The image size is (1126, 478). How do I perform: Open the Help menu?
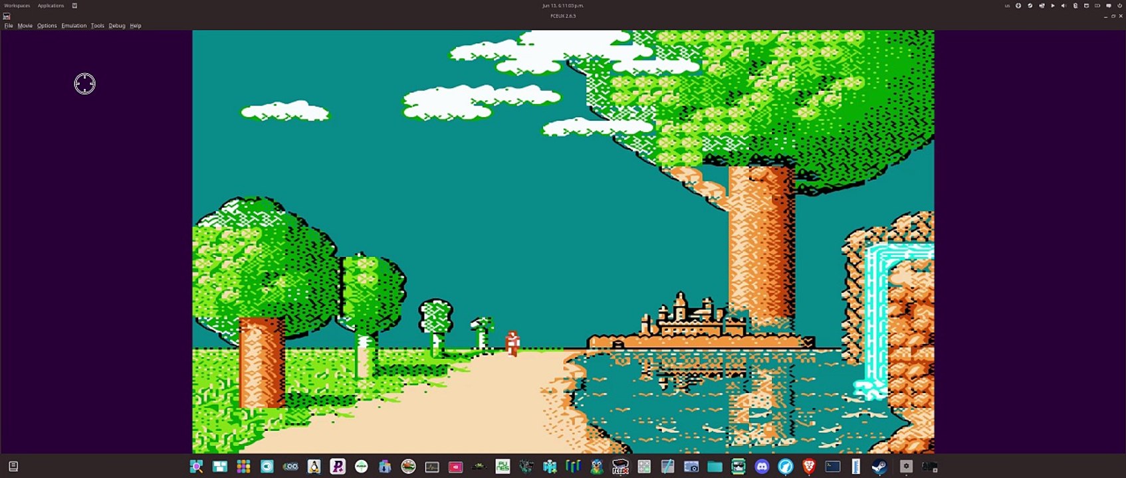coord(136,25)
